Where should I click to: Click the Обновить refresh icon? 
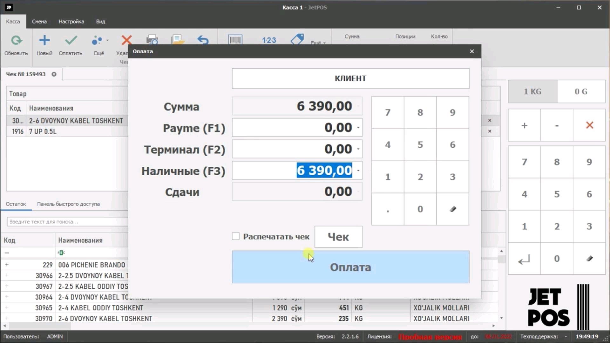[16, 41]
